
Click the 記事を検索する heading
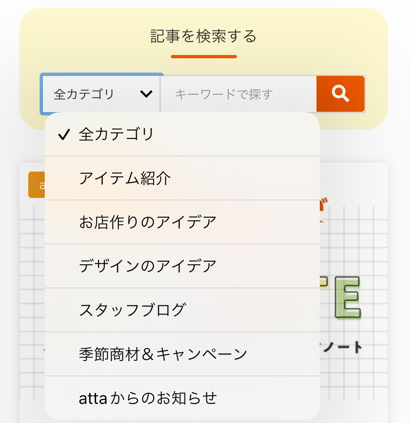click(204, 36)
